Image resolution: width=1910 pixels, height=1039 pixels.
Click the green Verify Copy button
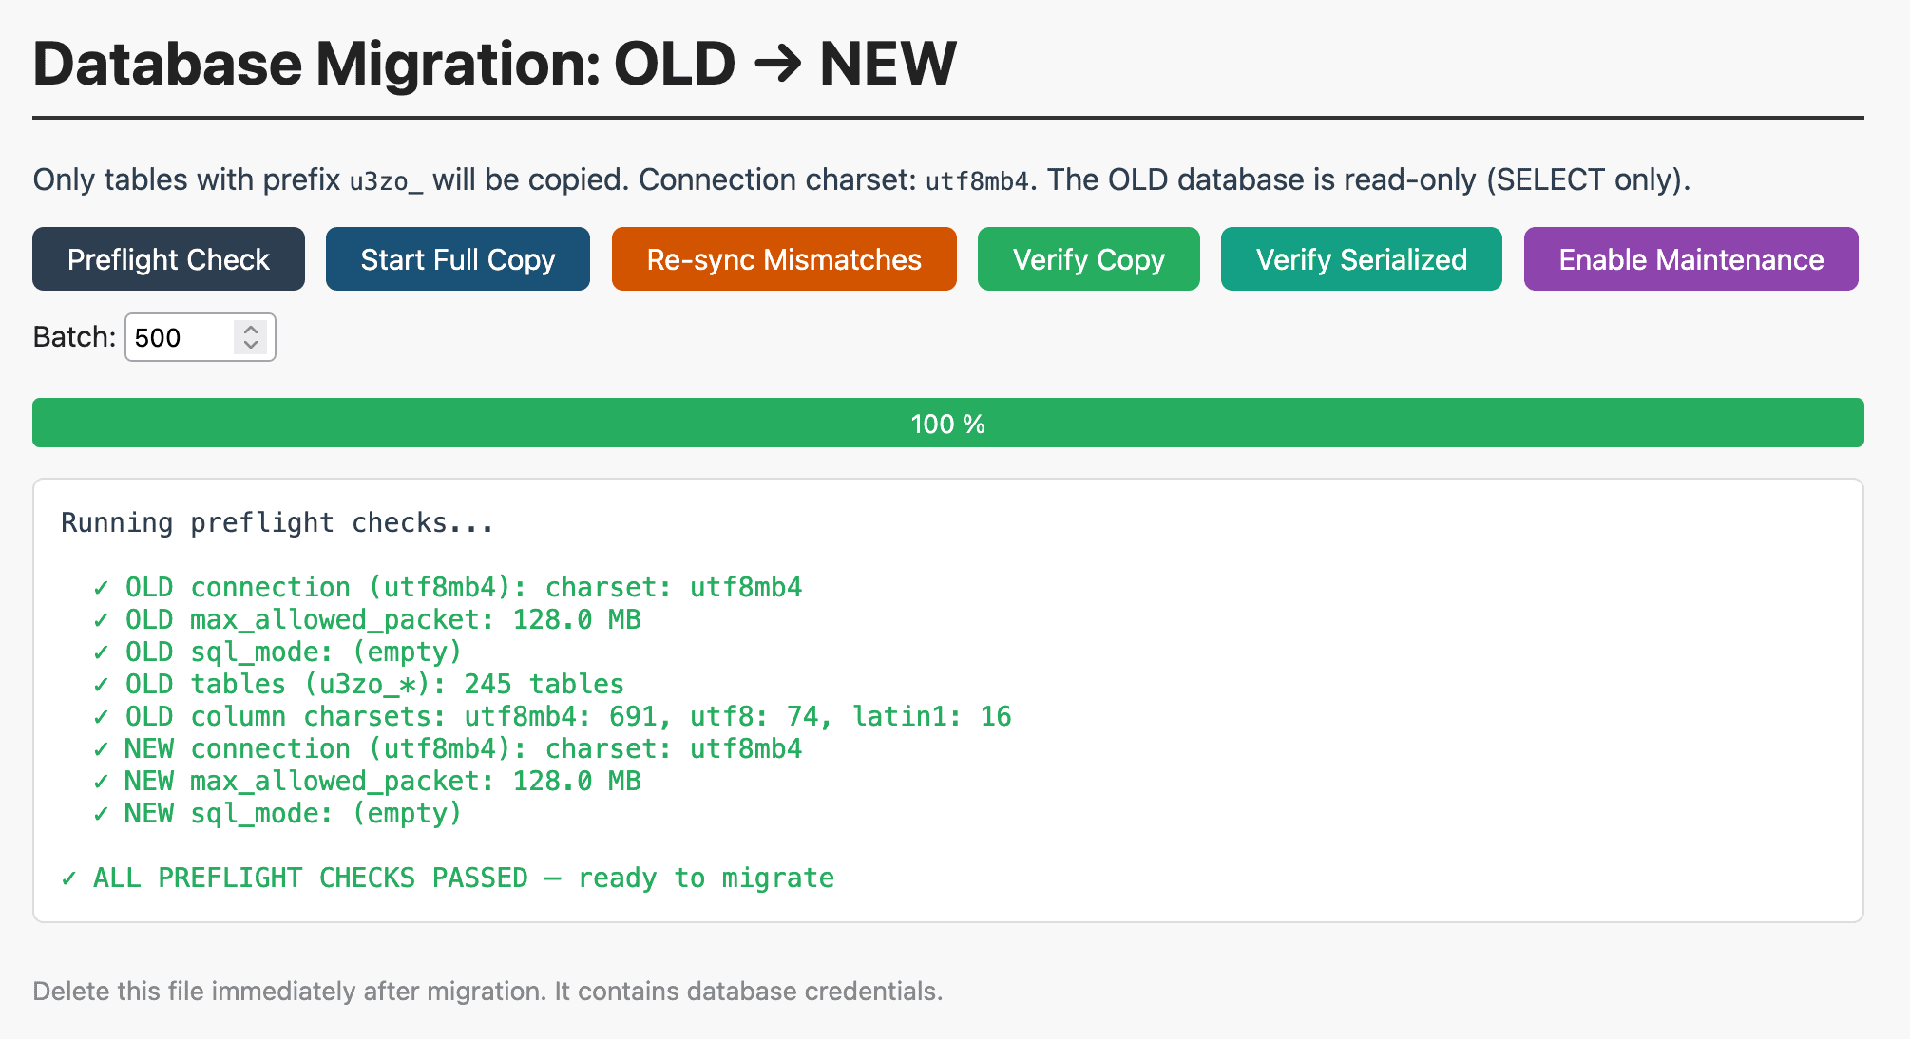(1088, 259)
